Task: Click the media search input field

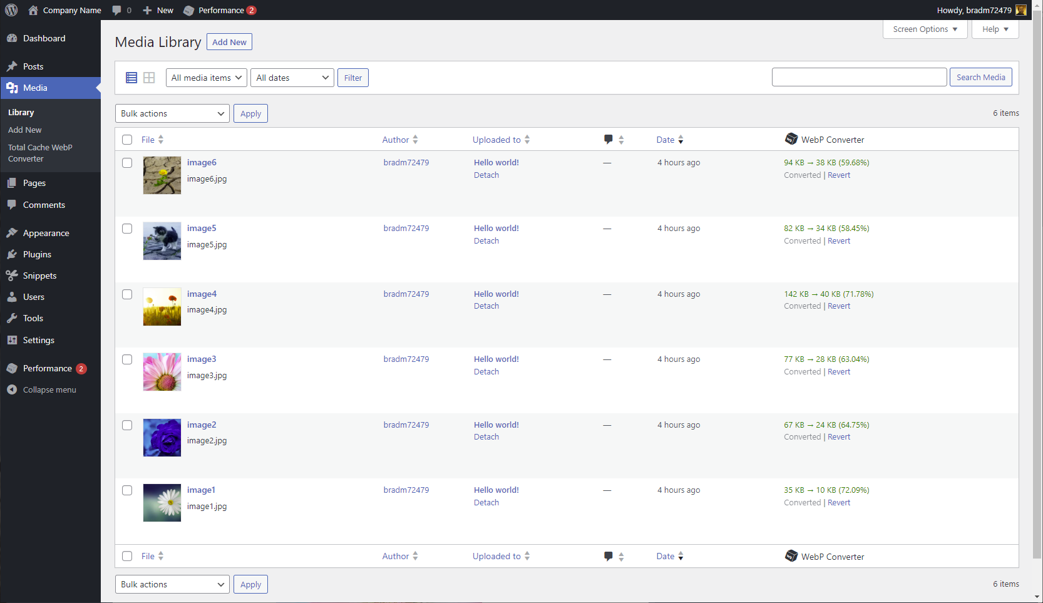Action: click(x=859, y=77)
